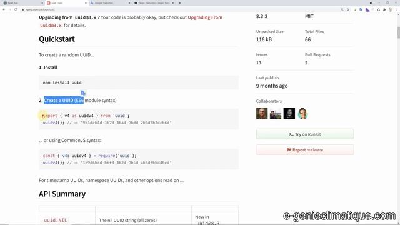
Task: Click the MIT license text
Action: [309, 16]
